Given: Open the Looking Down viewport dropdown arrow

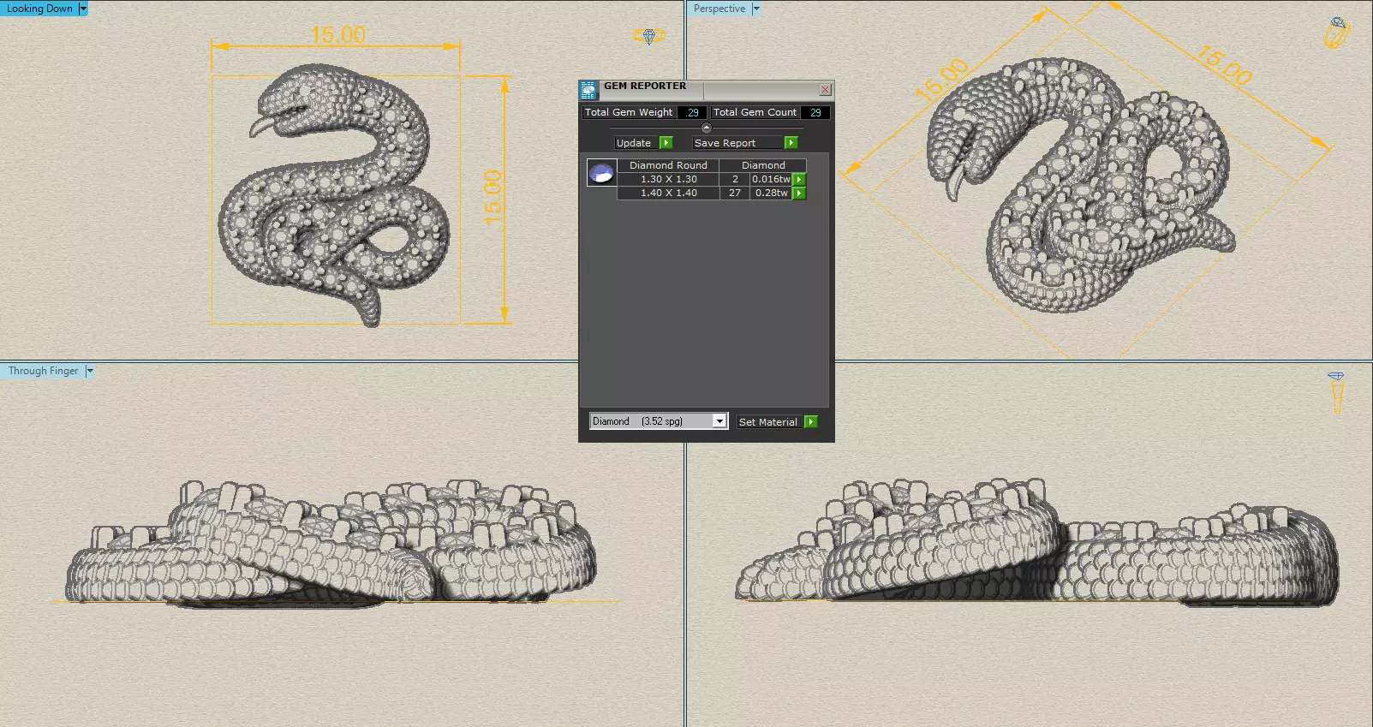Looking at the screenshot, I should (83, 9).
